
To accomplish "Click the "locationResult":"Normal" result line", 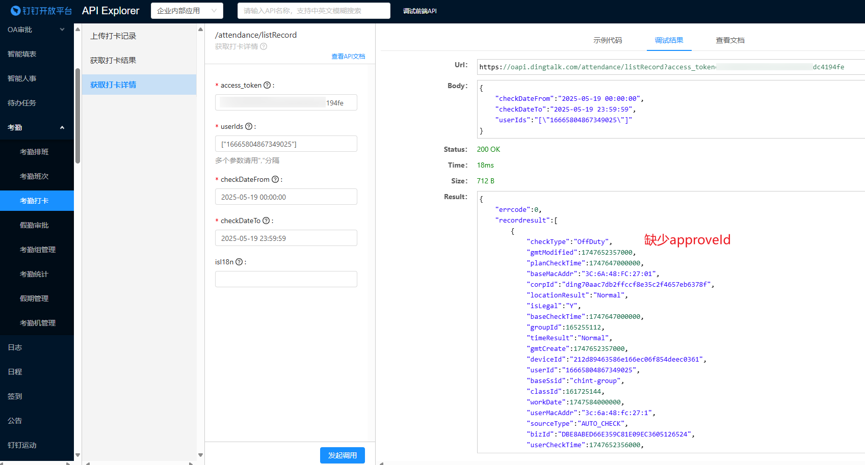I will click(578, 295).
